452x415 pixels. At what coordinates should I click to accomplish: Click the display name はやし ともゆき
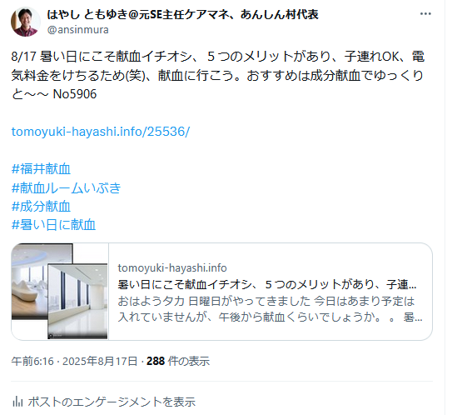click(x=183, y=14)
